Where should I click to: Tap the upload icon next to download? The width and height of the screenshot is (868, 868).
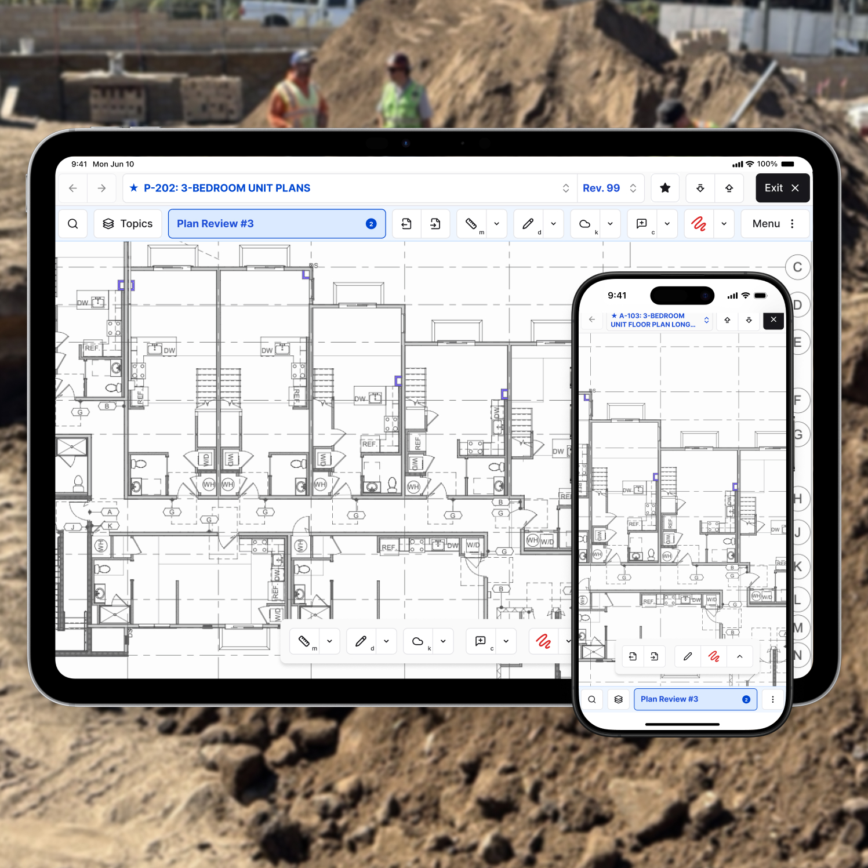tap(729, 188)
